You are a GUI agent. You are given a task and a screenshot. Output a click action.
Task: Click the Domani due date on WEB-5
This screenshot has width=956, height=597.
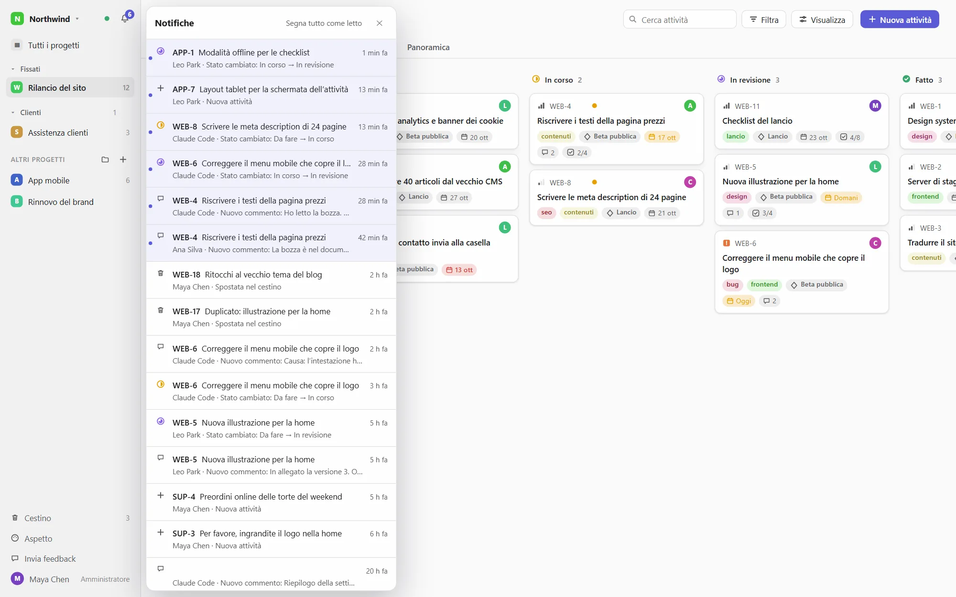[841, 198]
